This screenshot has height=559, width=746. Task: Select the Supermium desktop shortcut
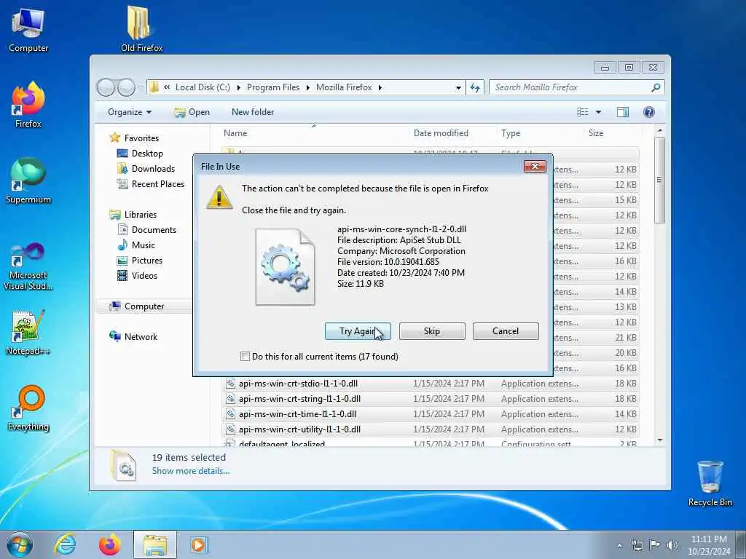click(28, 181)
